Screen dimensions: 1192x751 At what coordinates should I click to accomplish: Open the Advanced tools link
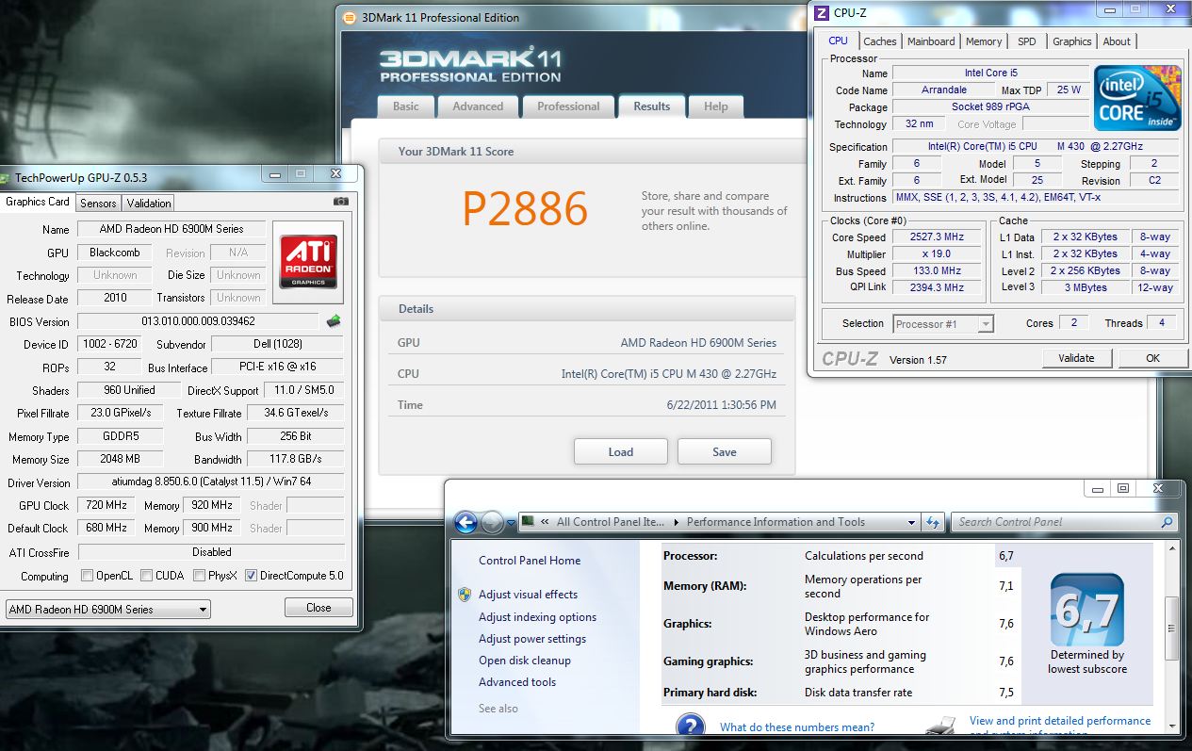517,682
